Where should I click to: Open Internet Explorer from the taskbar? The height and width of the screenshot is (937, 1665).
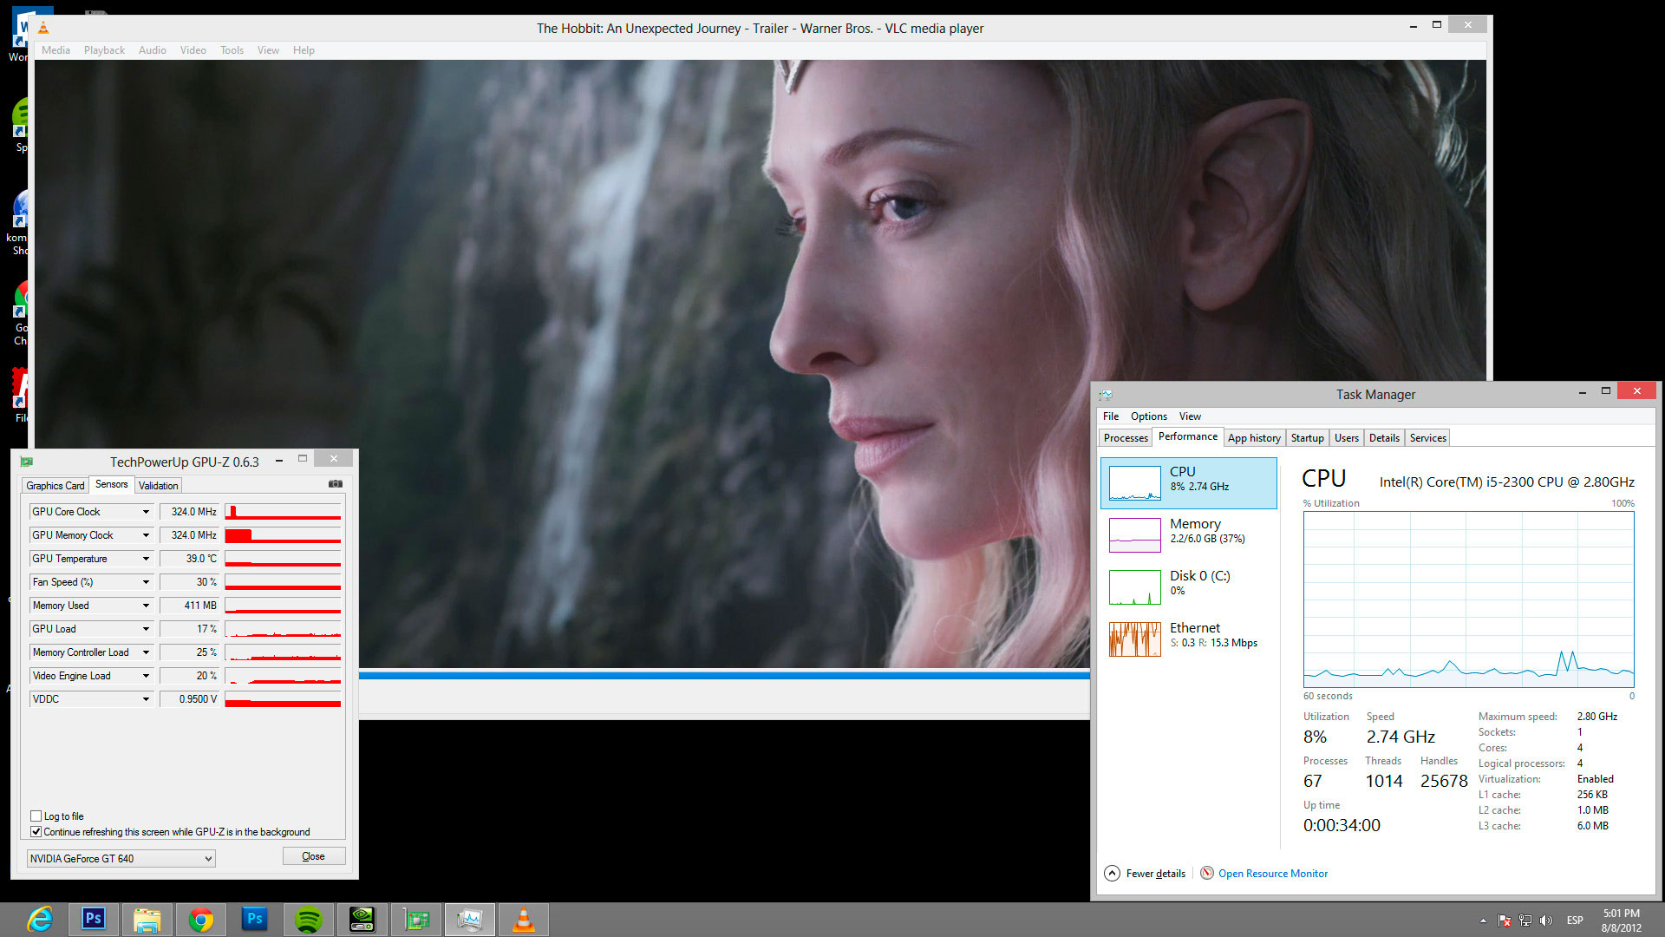40,919
